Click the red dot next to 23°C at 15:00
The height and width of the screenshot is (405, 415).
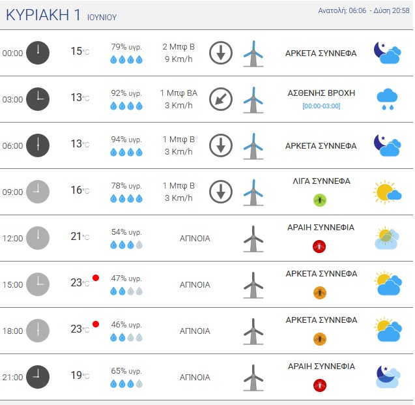pos(96,278)
